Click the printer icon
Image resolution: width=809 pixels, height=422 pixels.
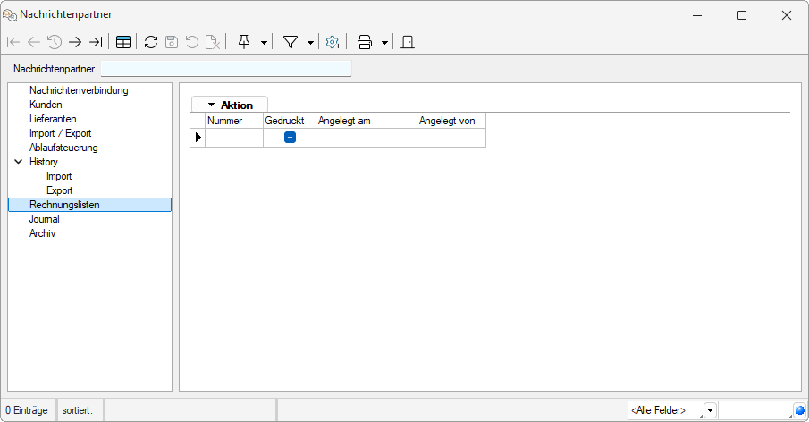pos(365,42)
